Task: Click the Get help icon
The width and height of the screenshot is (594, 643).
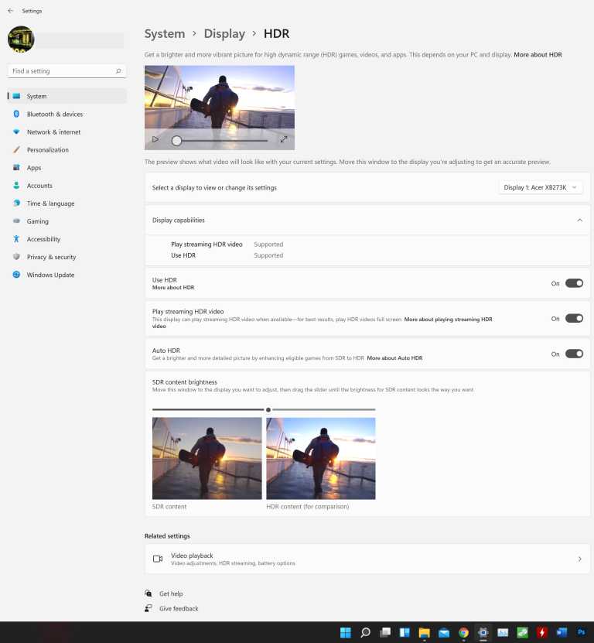Action: click(148, 593)
